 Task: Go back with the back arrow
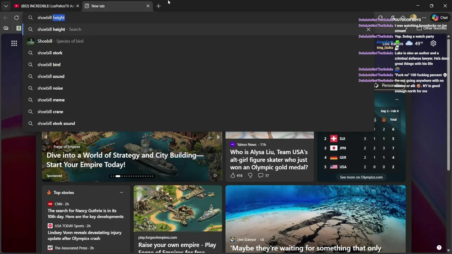pos(6,18)
